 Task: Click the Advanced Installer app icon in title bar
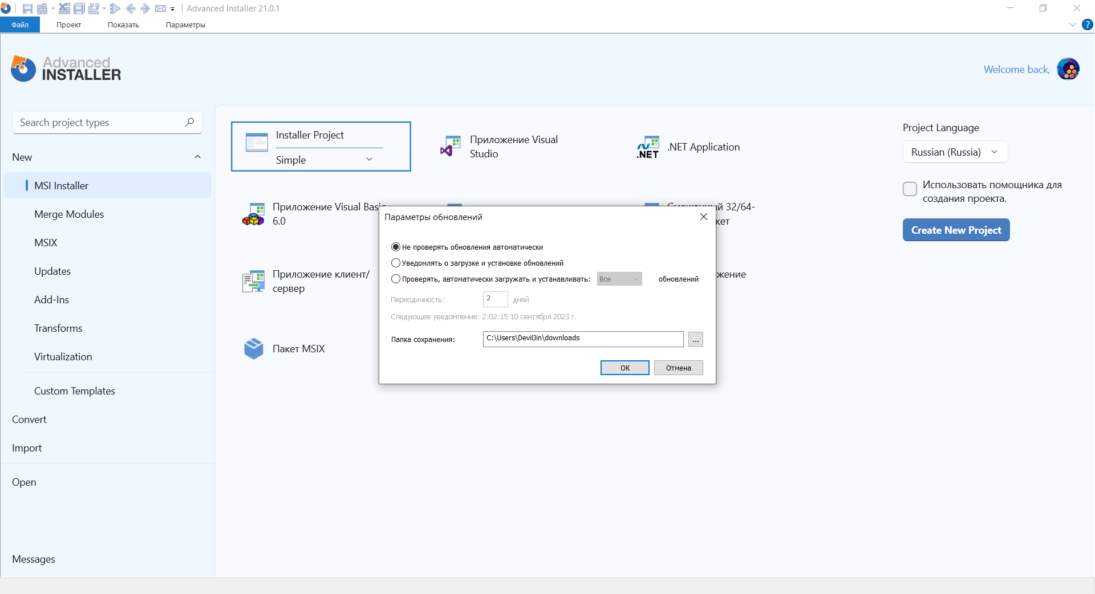tap(6, 8)
